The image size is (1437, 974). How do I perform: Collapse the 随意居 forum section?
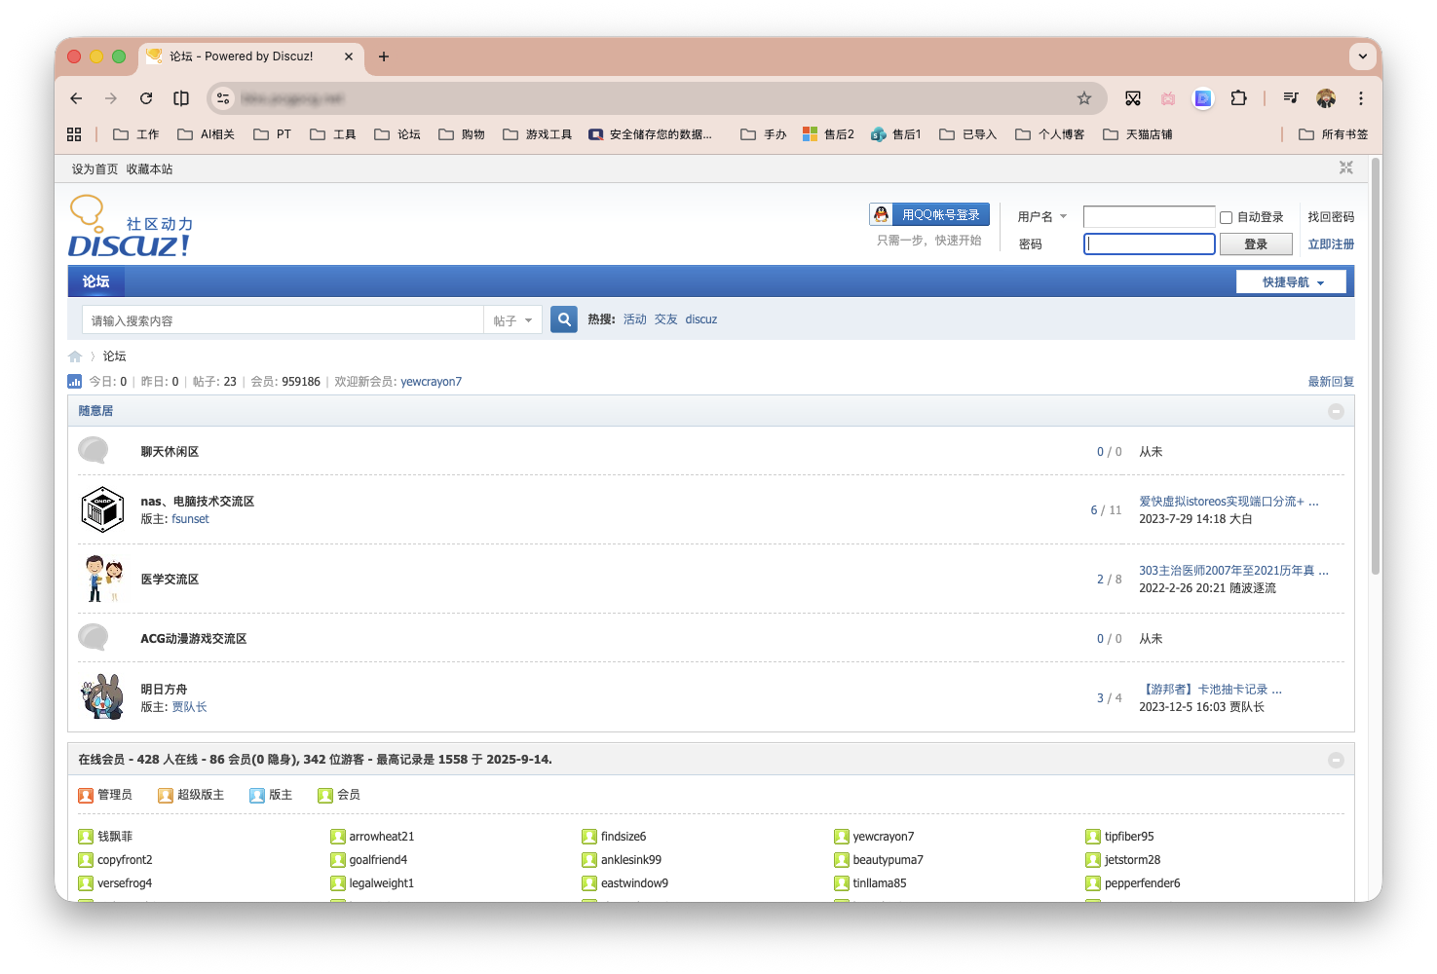click(1336, 412)
